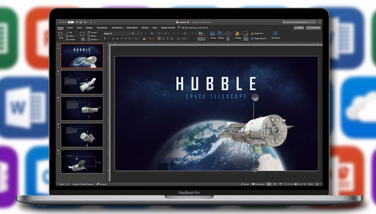Click the Cut scissors icon

pyautogui.click(x=68, y=32)
